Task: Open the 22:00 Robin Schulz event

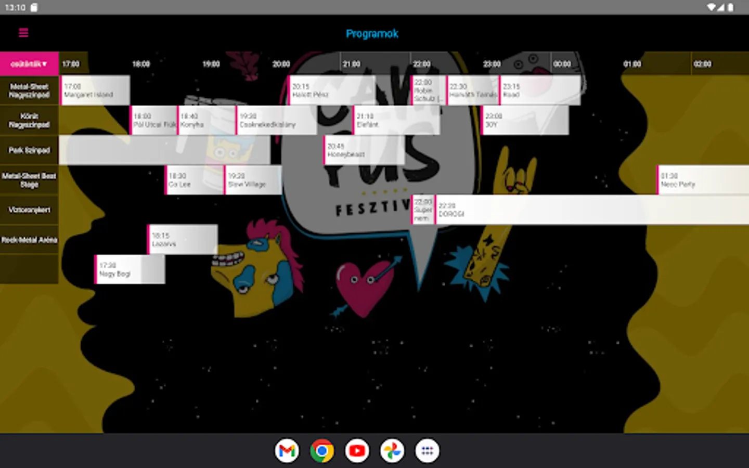Action: [429, 90]
